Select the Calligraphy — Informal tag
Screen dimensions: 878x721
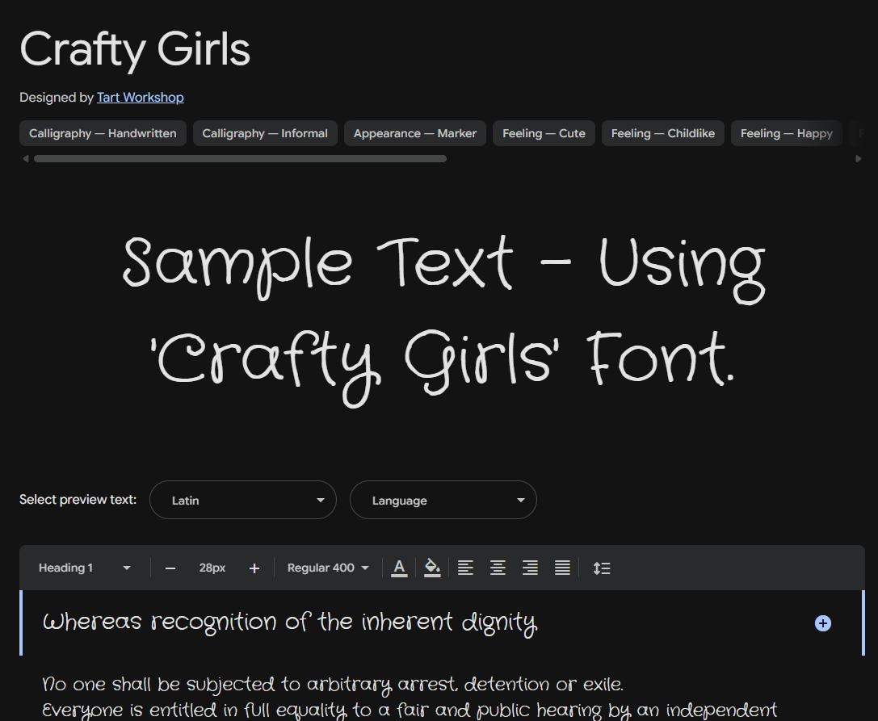(265, 133)
